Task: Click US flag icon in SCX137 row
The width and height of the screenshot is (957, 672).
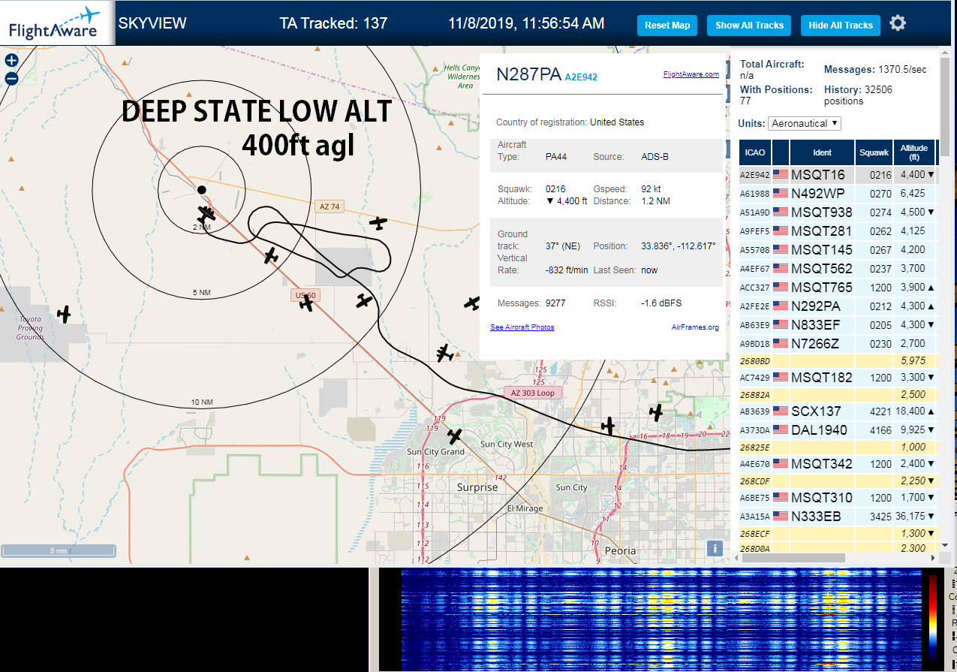Action: click(x=781, y=411)
